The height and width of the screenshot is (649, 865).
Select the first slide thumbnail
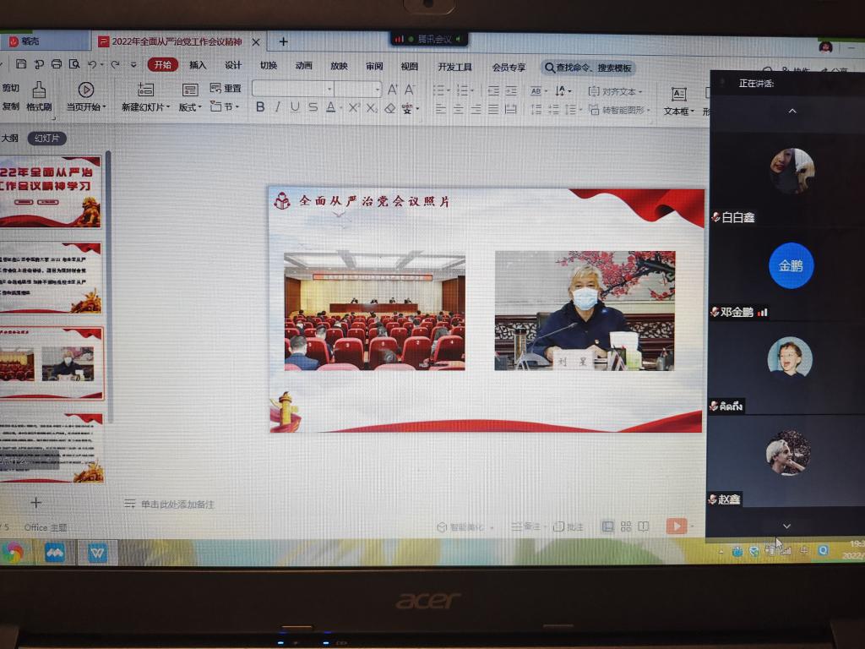pos(50,193)
